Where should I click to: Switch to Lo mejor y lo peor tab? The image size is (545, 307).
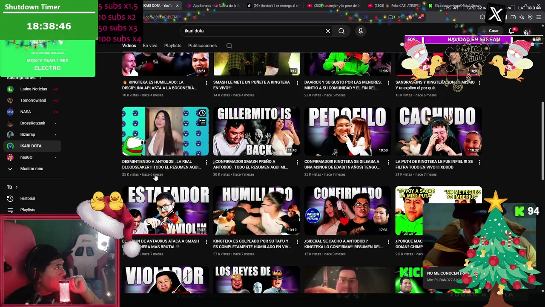coord(333,6)
